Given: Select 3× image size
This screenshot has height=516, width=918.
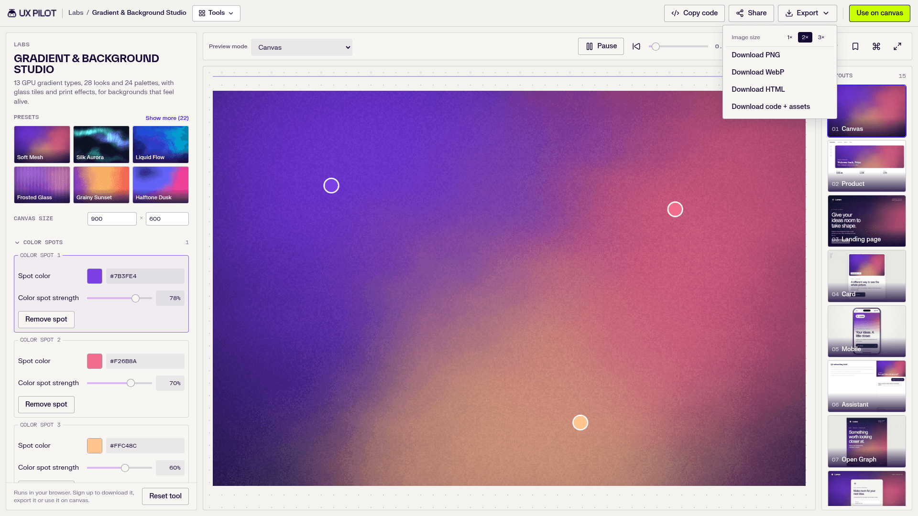Looking at the screenshot, I should 821,37.
